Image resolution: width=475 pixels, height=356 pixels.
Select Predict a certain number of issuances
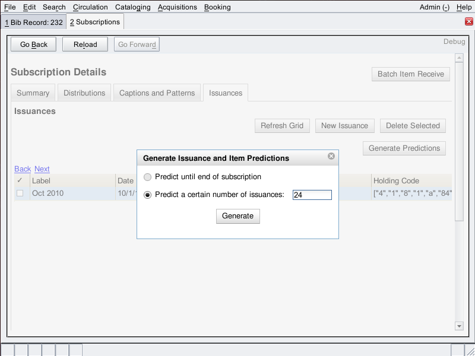(148, 195)
